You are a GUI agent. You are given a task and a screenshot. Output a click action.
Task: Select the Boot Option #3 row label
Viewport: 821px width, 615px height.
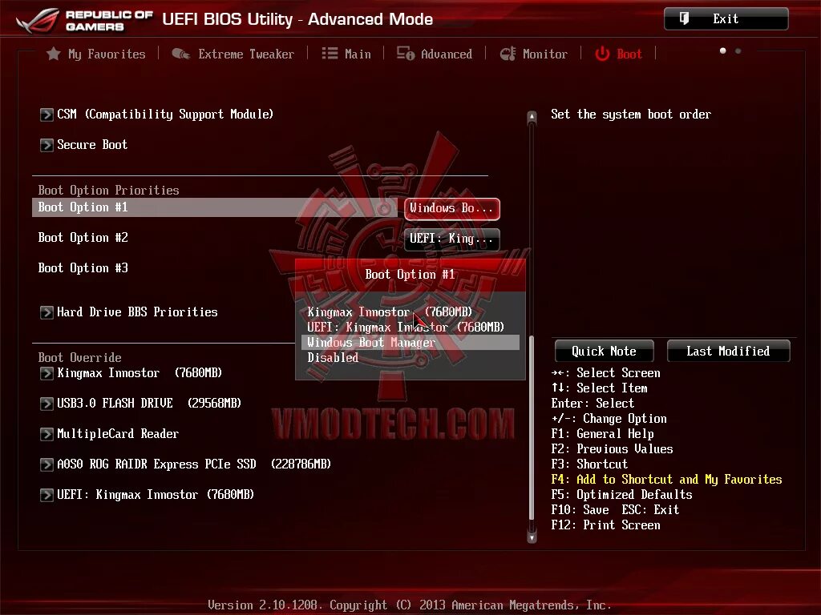[83, 267]
